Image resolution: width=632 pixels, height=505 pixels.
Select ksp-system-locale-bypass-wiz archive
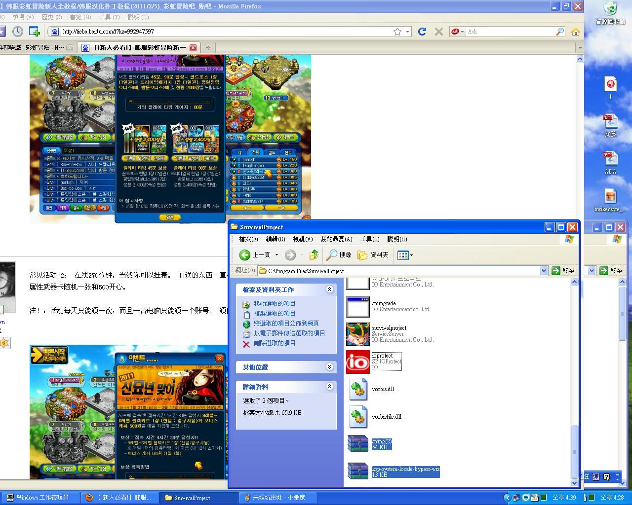pos(358,471)
